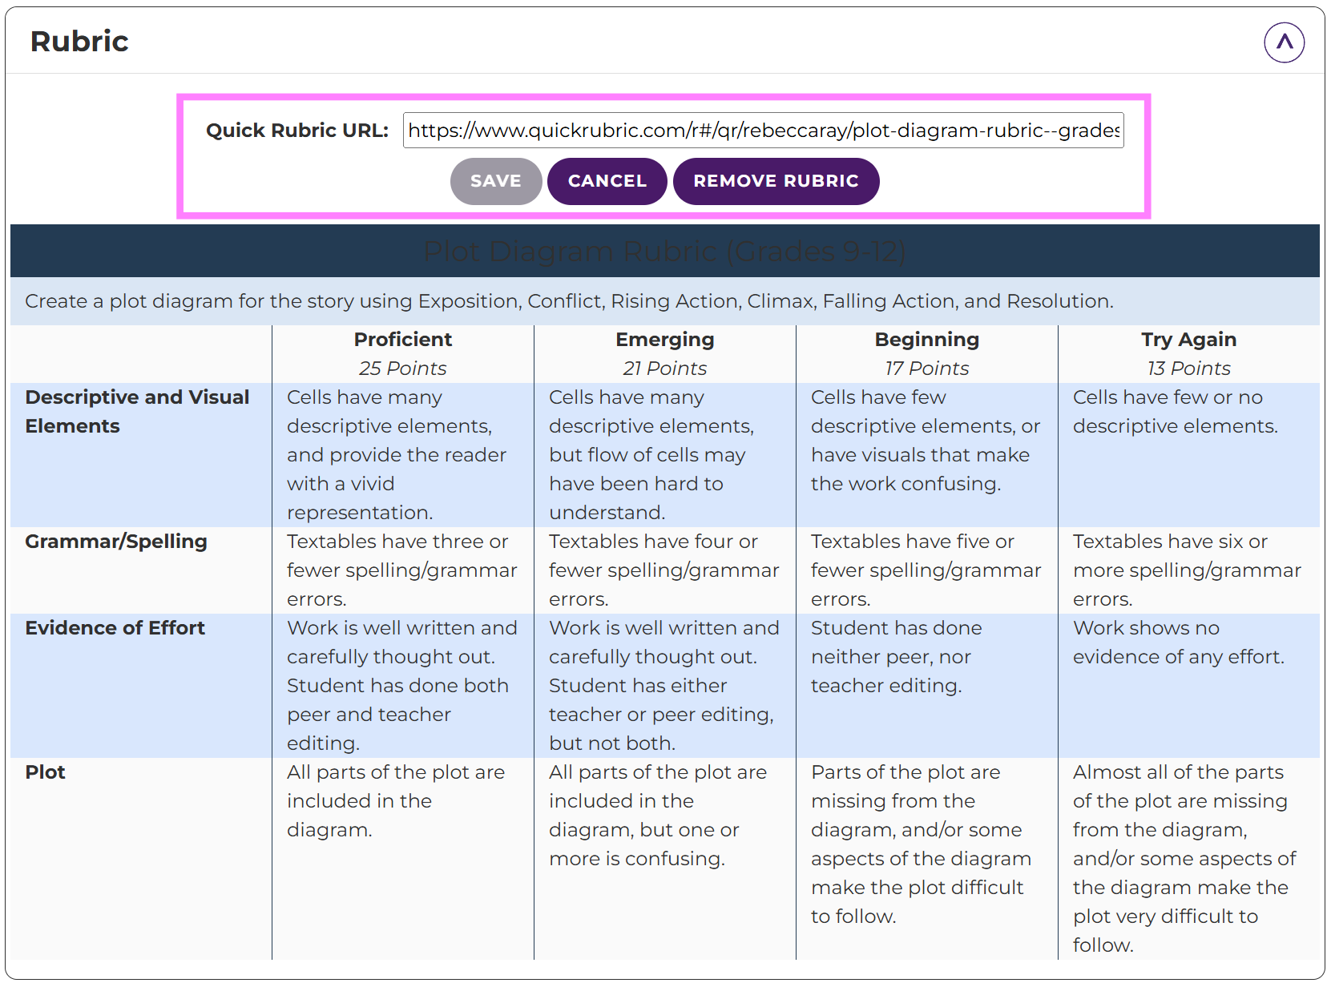Select the Emerging column header
The width and height of the screenshot is (1331, 987).
coord(664,340)
